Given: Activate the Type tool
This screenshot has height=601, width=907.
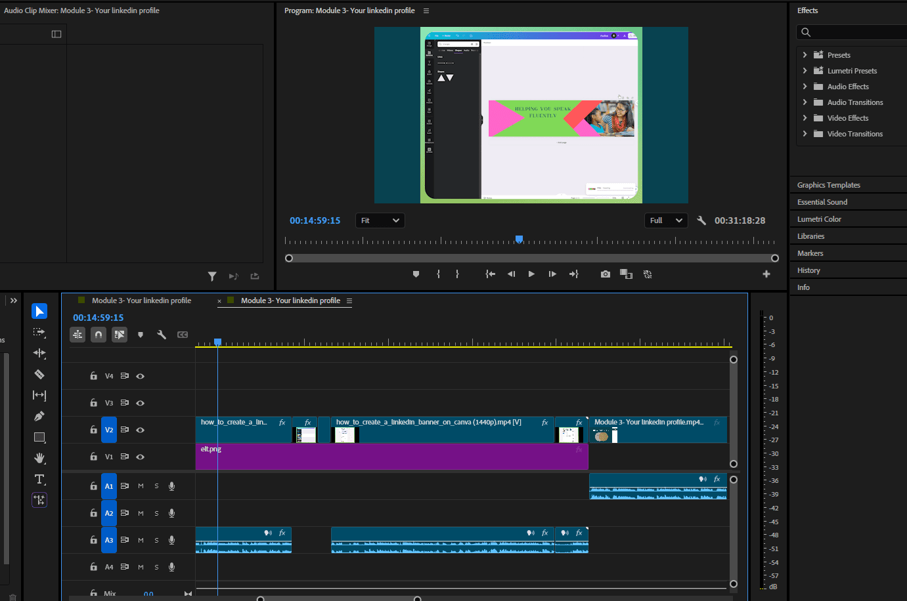Looking at the screenshot, I should coord(39,479).
